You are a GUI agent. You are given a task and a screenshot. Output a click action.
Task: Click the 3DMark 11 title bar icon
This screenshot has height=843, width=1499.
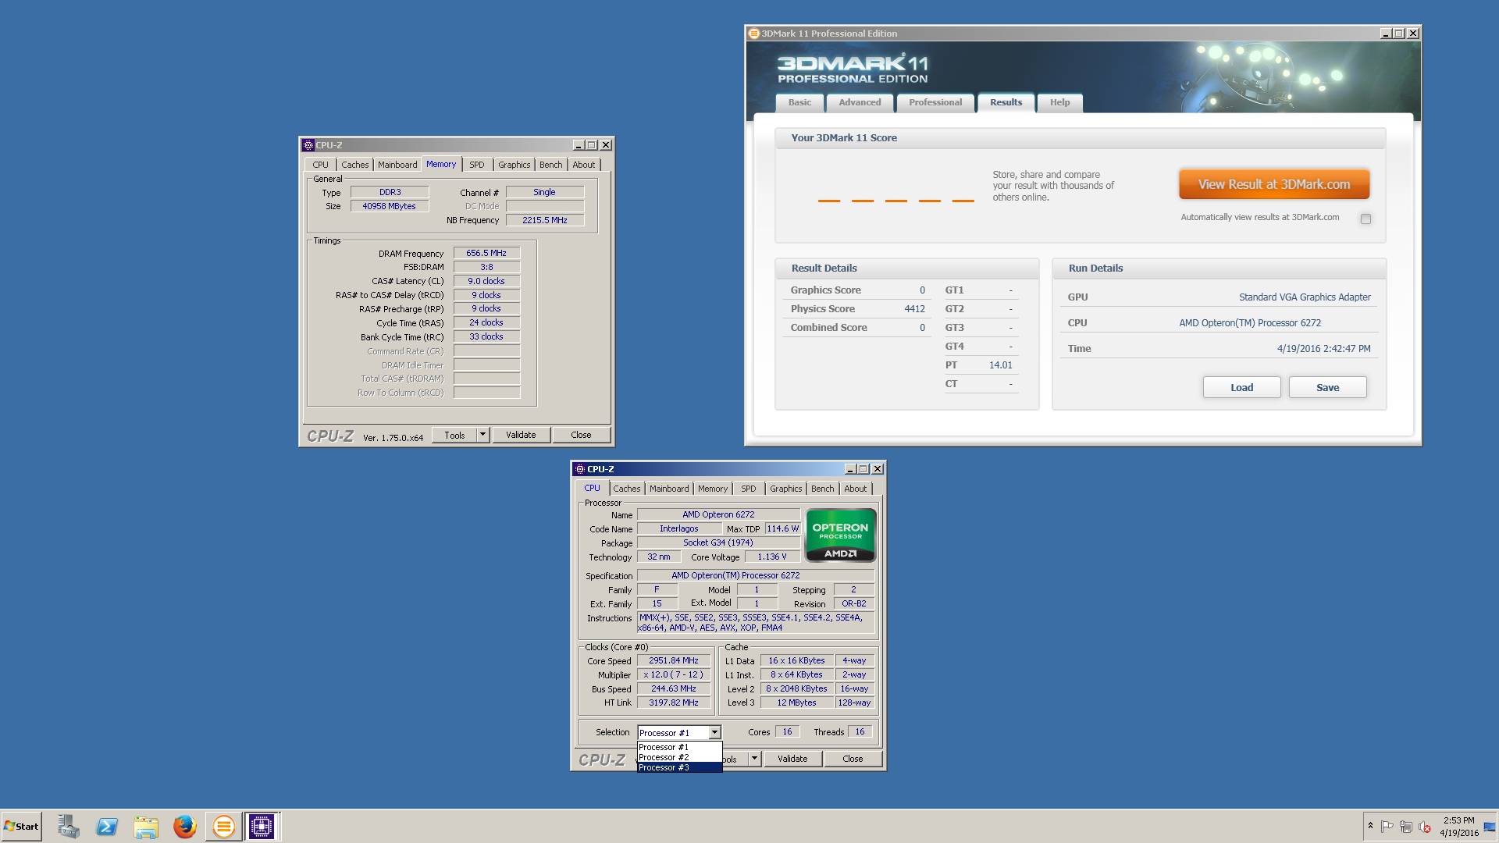click(x=754, y=34)
